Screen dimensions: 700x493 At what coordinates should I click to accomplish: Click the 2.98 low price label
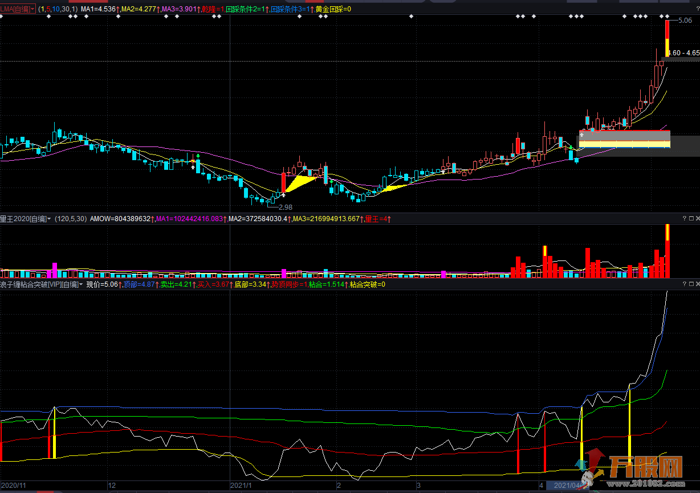coord(285,207)
